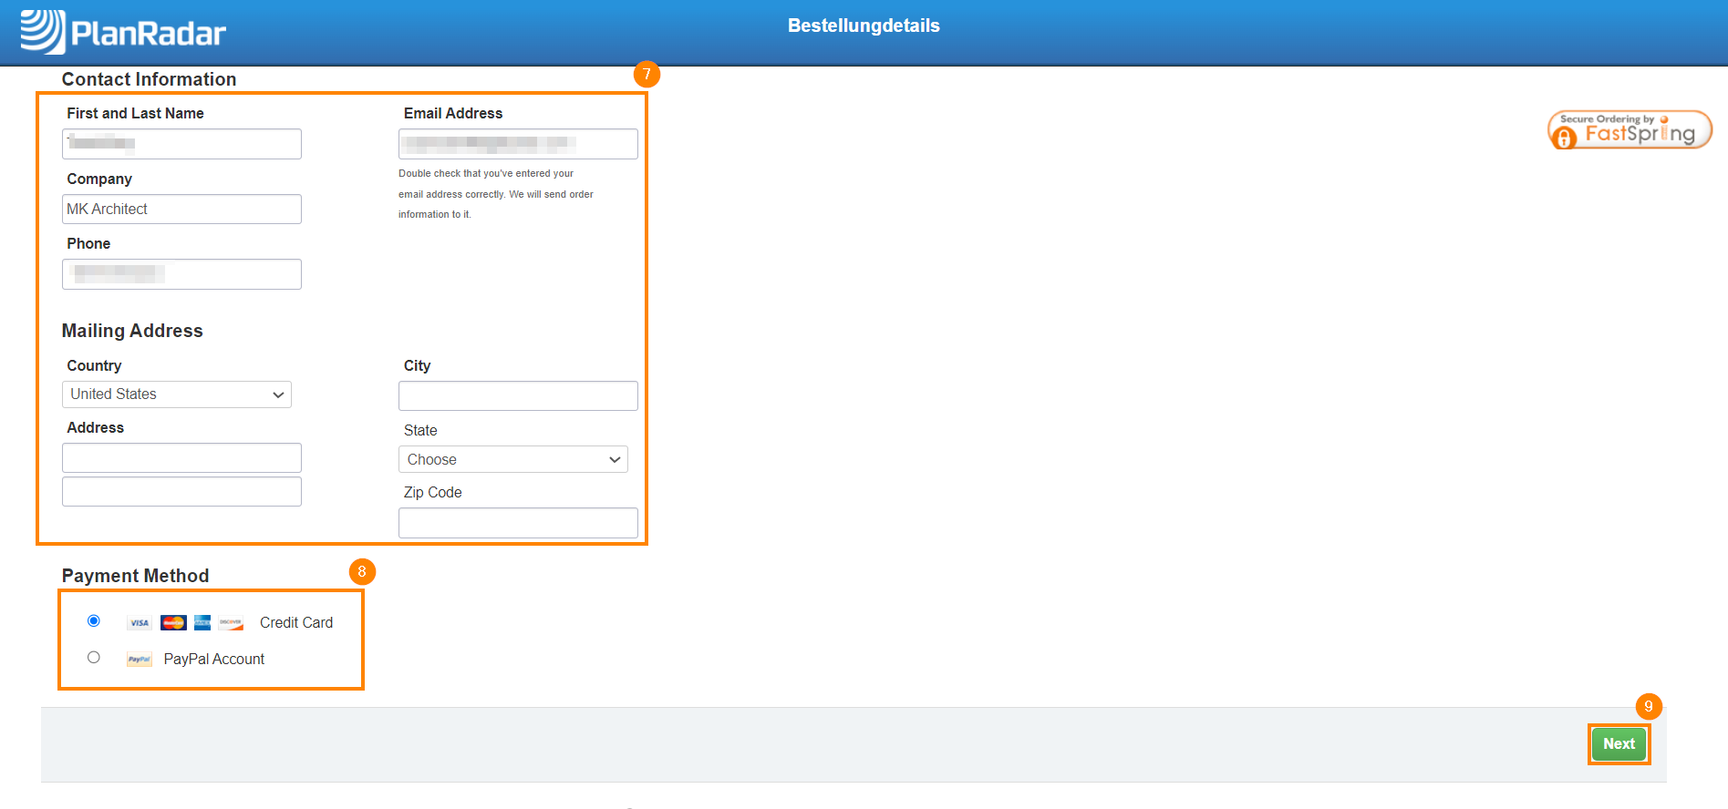
Task: Click the Company field with MK Architect
Action: [181, 210]
